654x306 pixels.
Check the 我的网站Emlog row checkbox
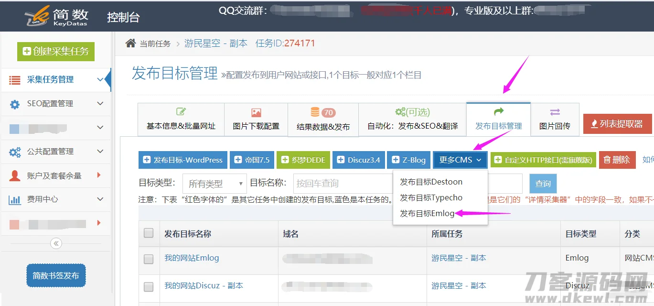pyautogui.click(x=149, y=259)
